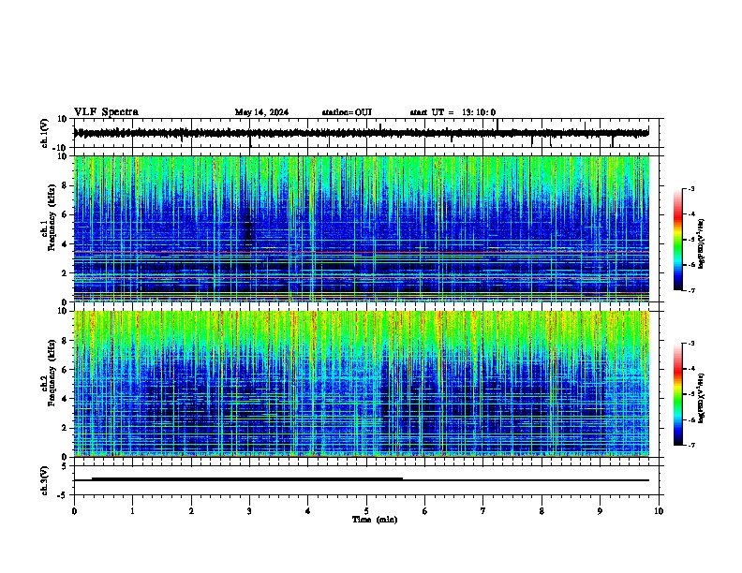Image resolution: width=742 pixels, height=573 pixels.
Task: Click time-axis tick label "6"
Action: tap(424, 511)
